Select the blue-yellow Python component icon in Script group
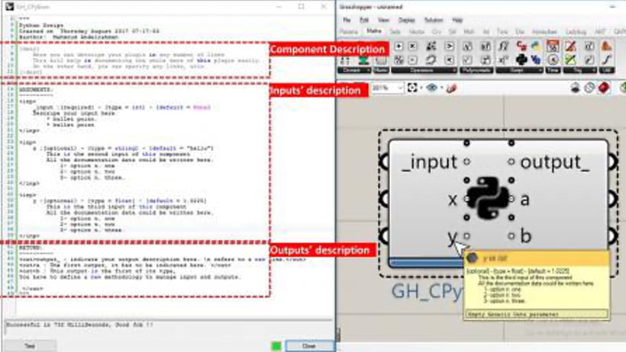The height and width of the screenshot is (352, 626). point(536,46)
